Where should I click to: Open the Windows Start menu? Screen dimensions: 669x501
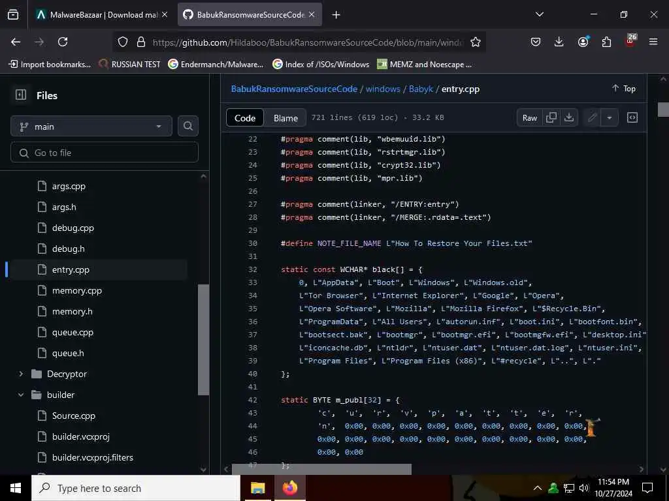point(16,488)
